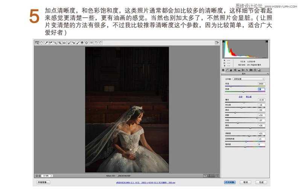Viewport: 301px width, 191px height.
Task: Click Save Image button
Action: [43, 182]
